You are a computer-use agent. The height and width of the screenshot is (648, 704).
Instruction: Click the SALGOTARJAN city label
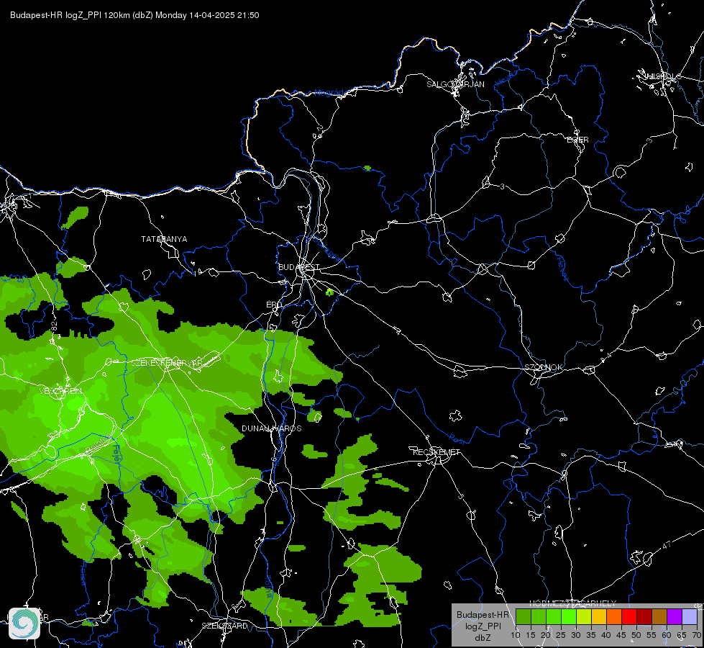455,84
